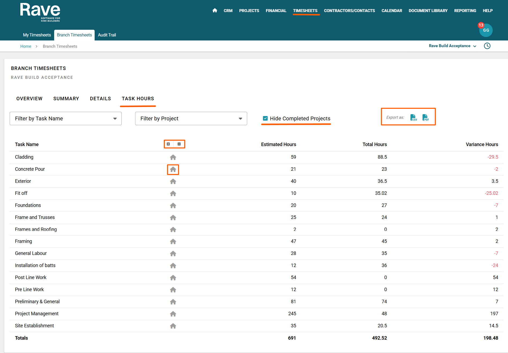Expand Rave Build Acceptance branch selector
Viewport: 508px width, 353px height.
(x=452, y=46)
